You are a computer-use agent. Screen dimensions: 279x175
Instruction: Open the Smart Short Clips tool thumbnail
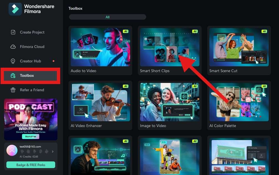click(169, 47)
